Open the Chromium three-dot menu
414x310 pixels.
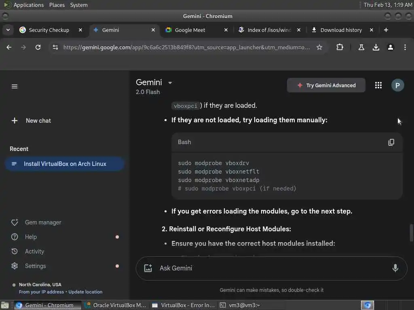(405, 47)
